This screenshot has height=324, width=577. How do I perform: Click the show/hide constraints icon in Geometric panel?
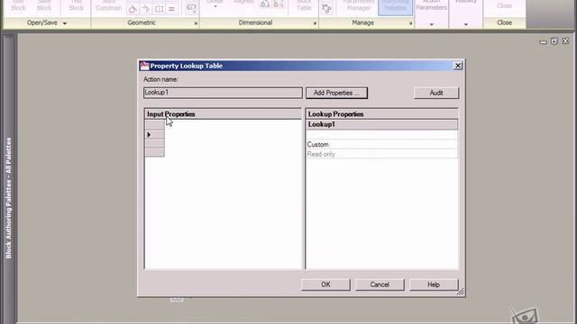(191, 8)
